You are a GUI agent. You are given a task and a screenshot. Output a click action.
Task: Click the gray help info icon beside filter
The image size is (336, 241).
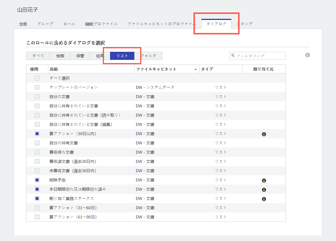[308, 55]
